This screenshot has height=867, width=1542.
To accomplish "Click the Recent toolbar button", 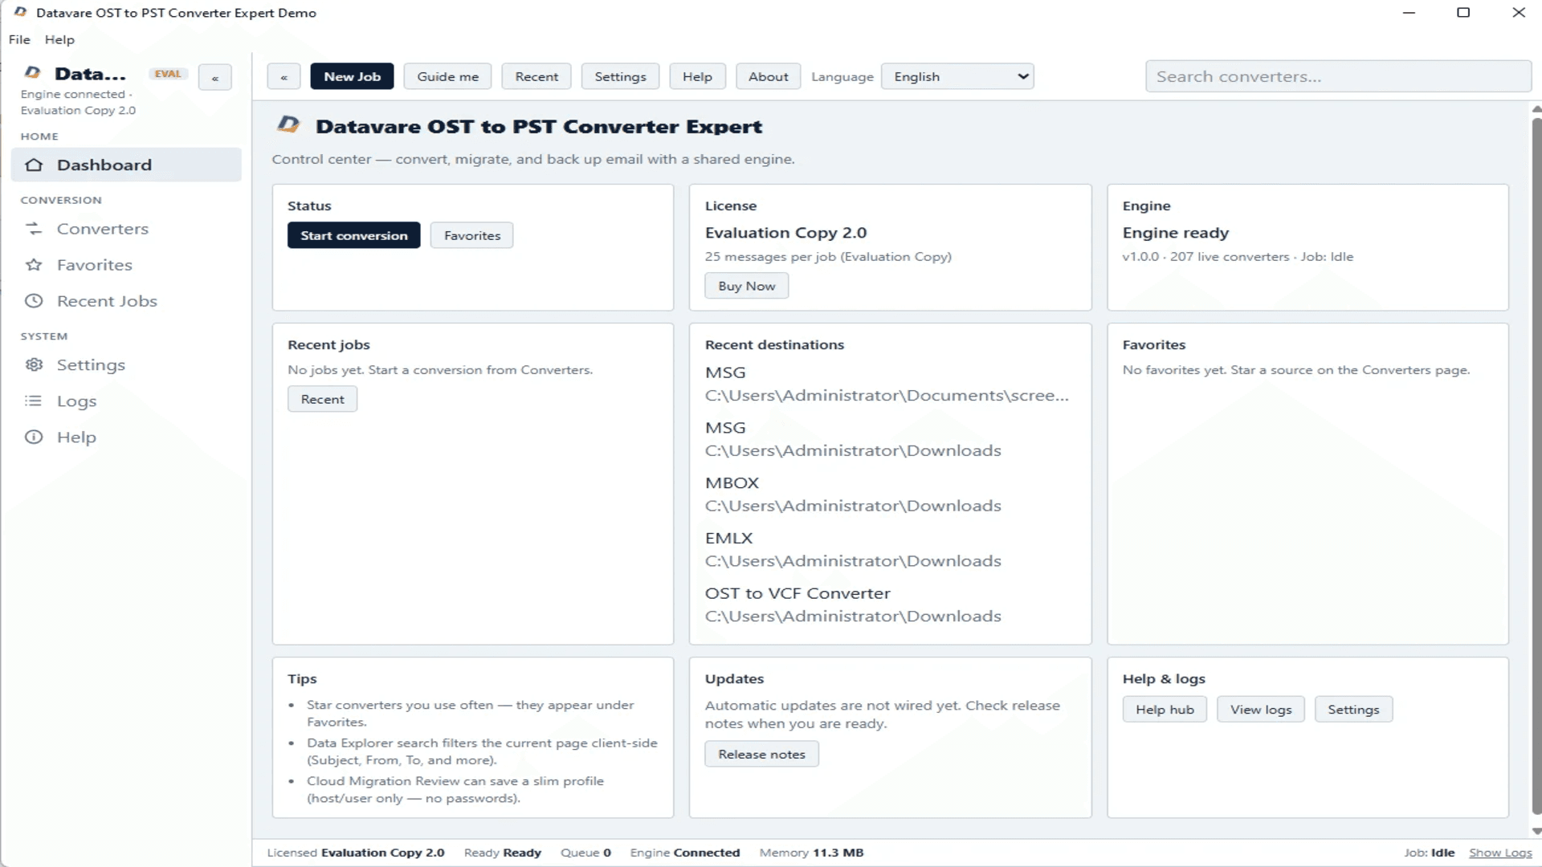I will tap(536, 76).
